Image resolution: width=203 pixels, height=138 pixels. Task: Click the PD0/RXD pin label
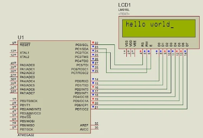click(82, 81)
